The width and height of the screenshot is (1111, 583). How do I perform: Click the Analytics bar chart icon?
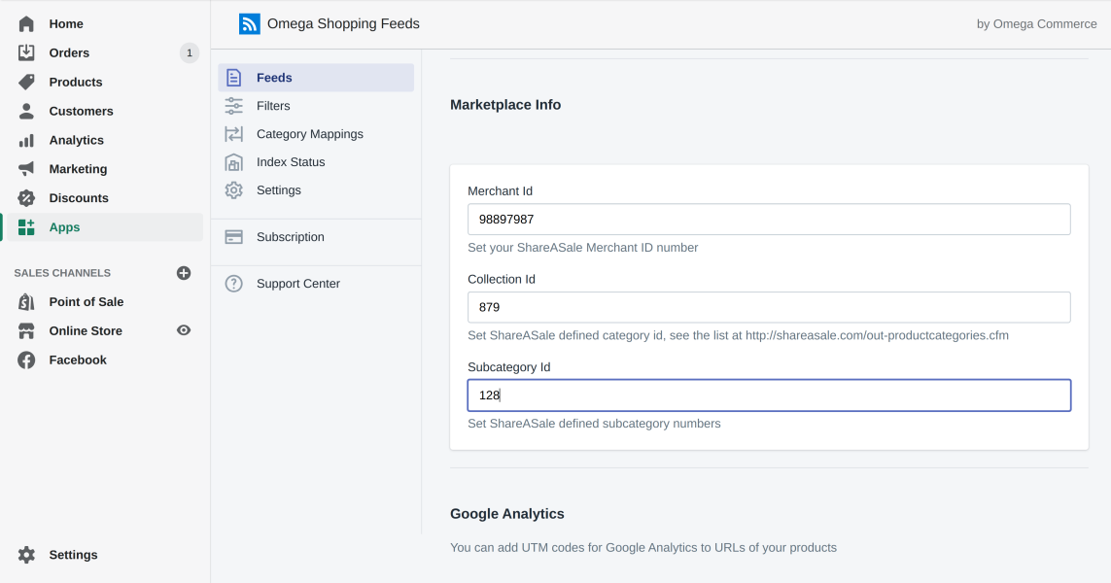26,140
